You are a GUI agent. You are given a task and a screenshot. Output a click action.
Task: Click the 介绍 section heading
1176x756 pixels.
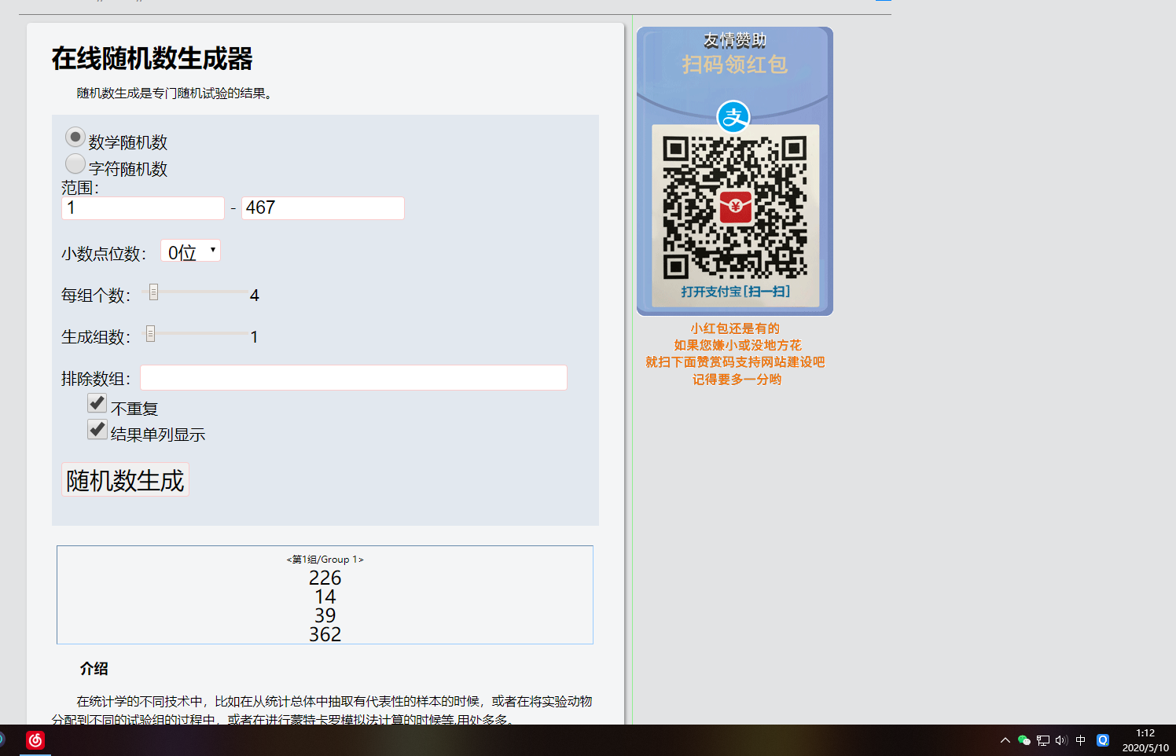click(94, 669)
